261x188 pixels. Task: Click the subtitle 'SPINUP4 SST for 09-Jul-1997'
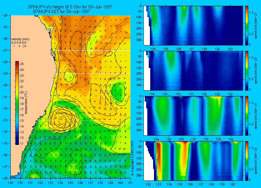click(61, 12)
